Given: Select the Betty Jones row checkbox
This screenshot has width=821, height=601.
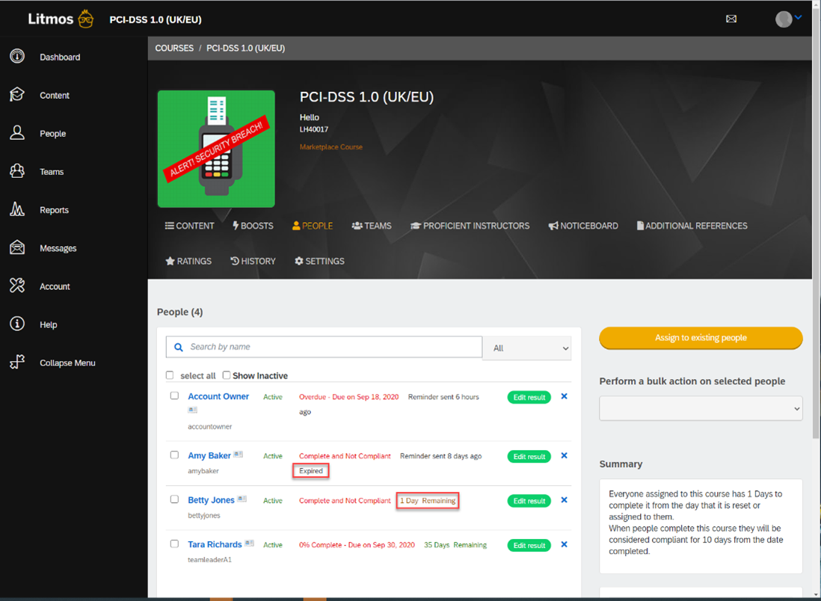Looking at the screenshot, I should pos(174,499).
